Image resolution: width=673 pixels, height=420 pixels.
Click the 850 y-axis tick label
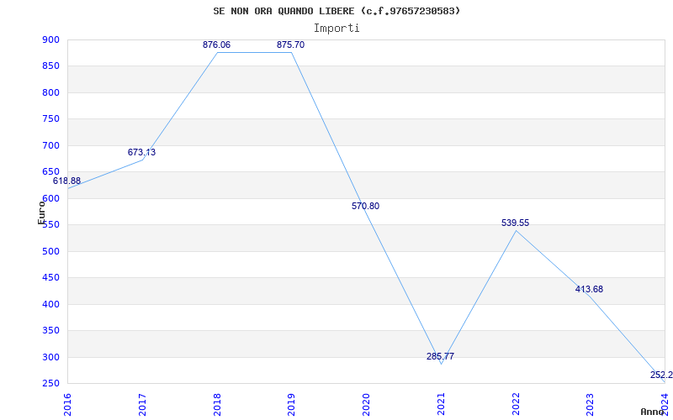(x=50, y=66)
